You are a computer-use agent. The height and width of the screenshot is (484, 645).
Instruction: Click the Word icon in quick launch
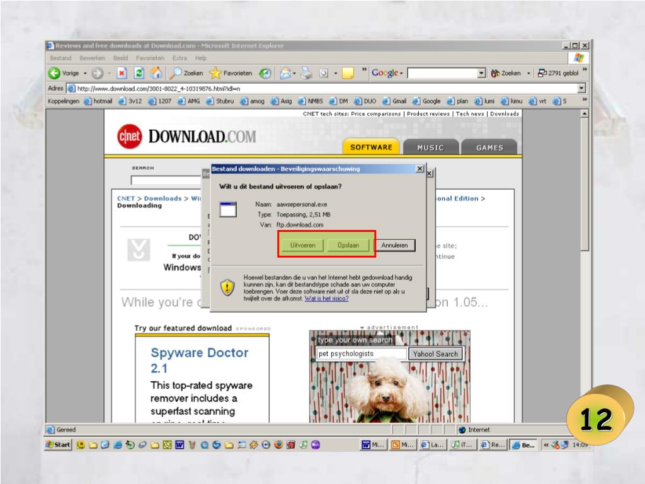[180, 445]
